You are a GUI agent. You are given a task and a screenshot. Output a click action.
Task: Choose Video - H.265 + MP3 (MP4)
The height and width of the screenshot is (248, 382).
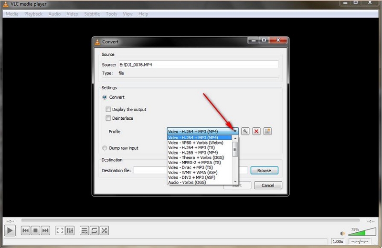[x=200, y=153]
